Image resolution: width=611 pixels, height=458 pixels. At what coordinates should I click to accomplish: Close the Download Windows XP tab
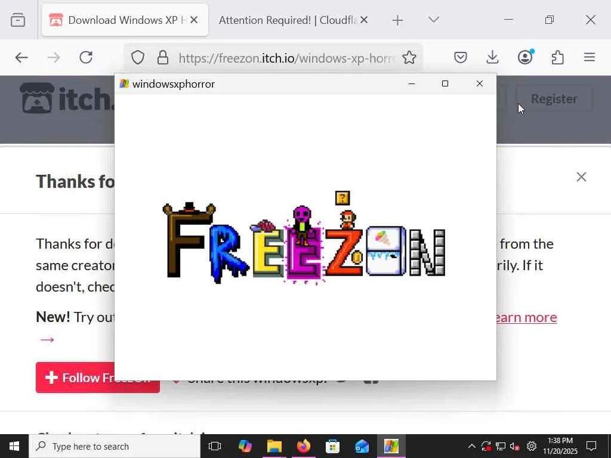coord(194,20)
